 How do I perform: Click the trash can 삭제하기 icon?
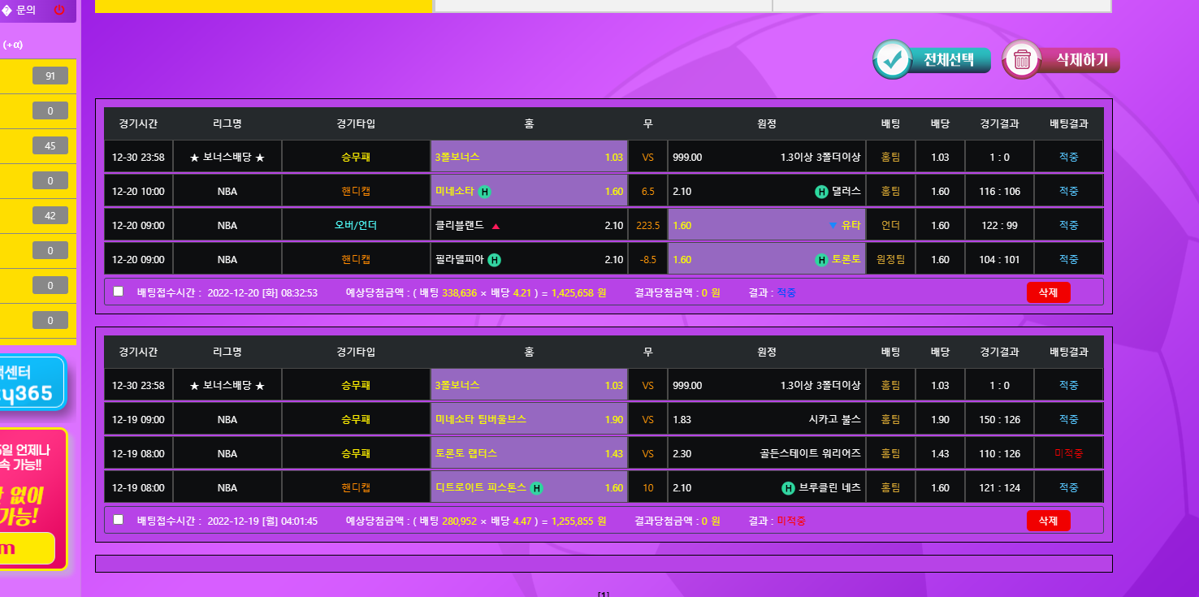[x=1023, y=59]
